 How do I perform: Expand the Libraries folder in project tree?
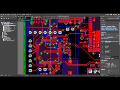pos(2,32)
